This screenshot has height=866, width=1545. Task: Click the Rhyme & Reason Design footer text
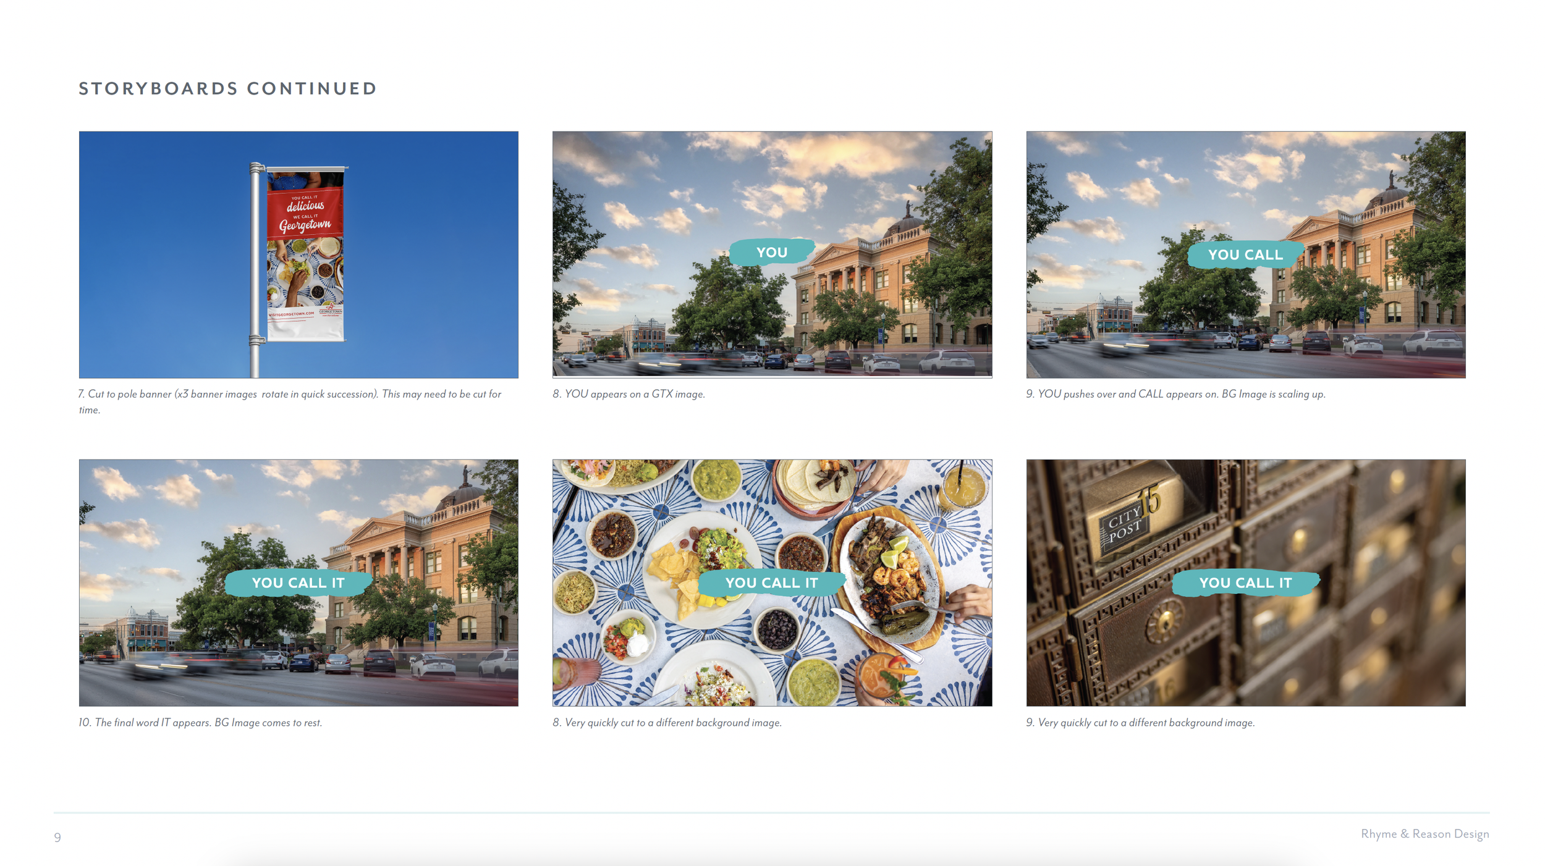[x=1424, y=834]
